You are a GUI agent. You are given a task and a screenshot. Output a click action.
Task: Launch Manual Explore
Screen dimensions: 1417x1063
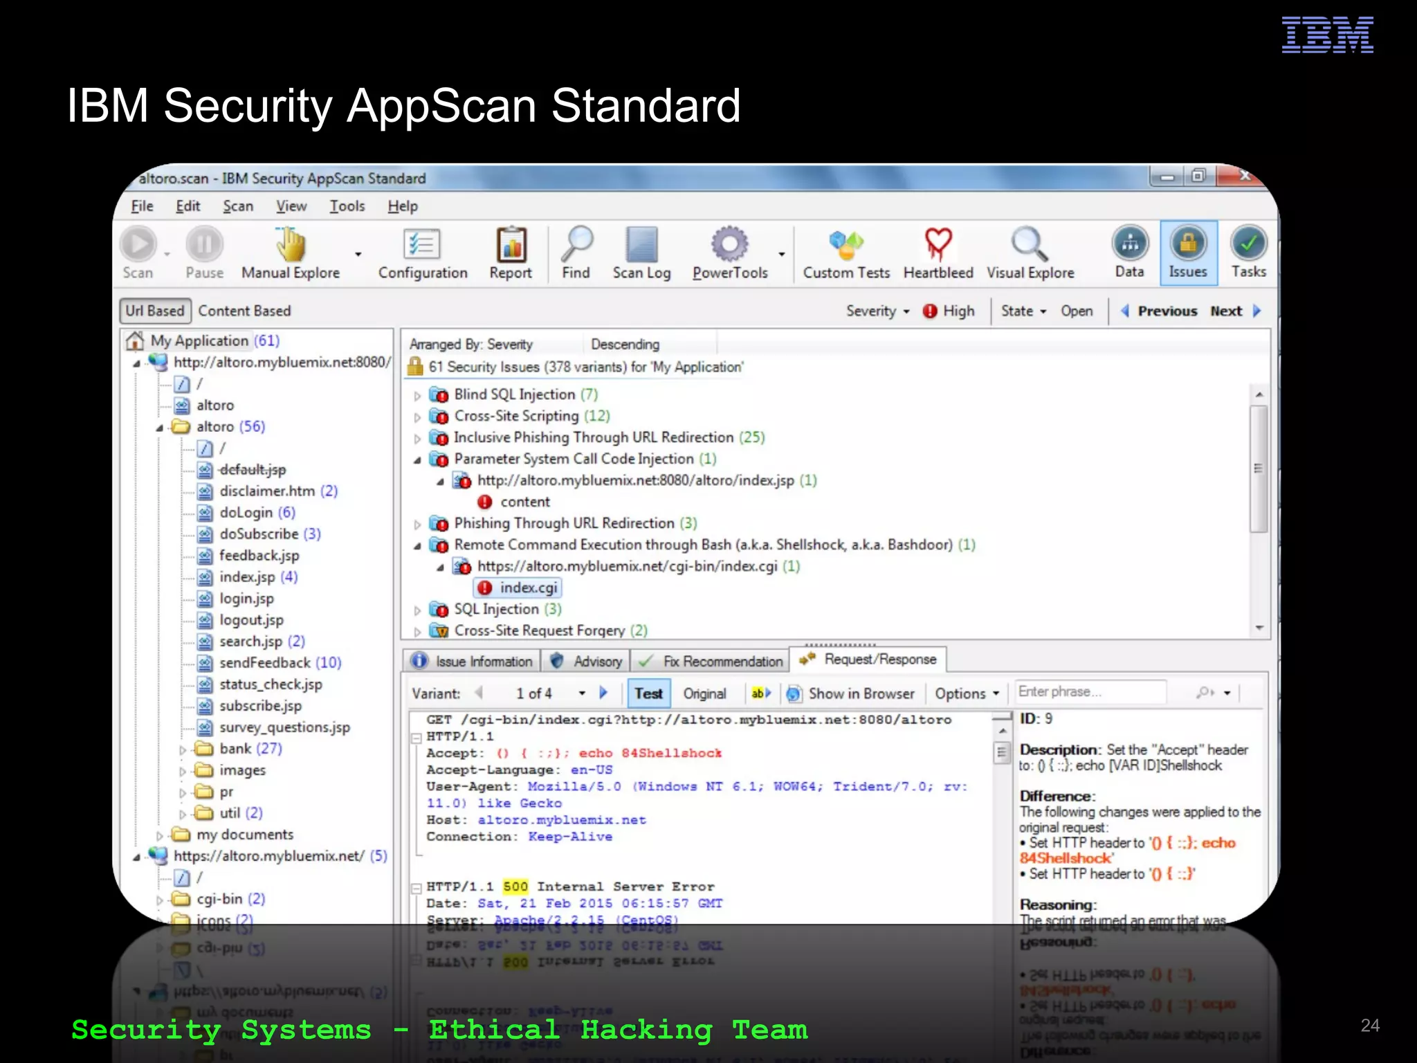click(291, 254)
